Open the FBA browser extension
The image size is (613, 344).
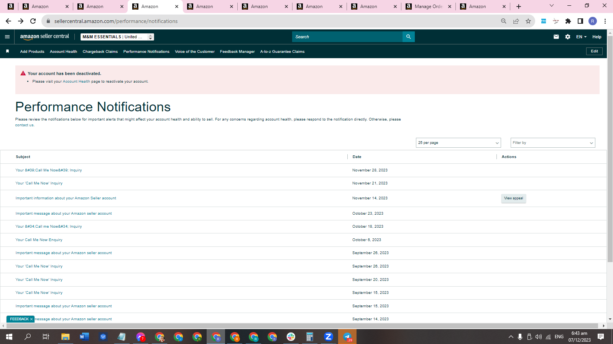pyautogui.click(x=544, y=21)
